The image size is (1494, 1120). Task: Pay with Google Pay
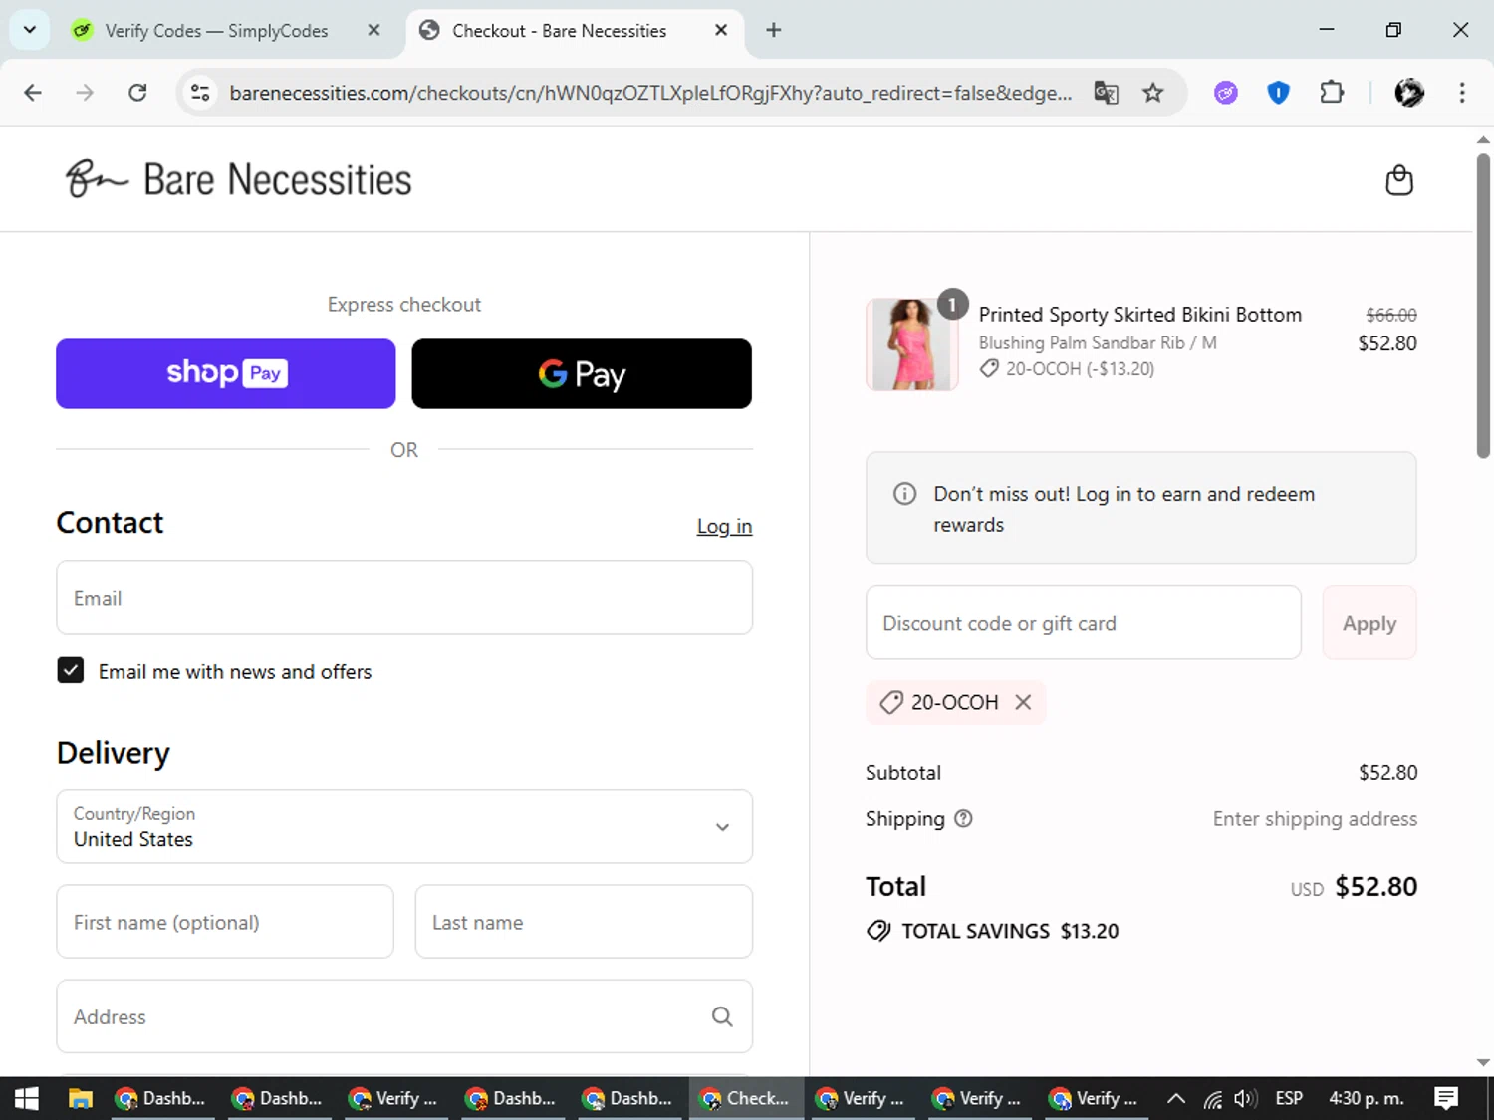tap(582, 373)
